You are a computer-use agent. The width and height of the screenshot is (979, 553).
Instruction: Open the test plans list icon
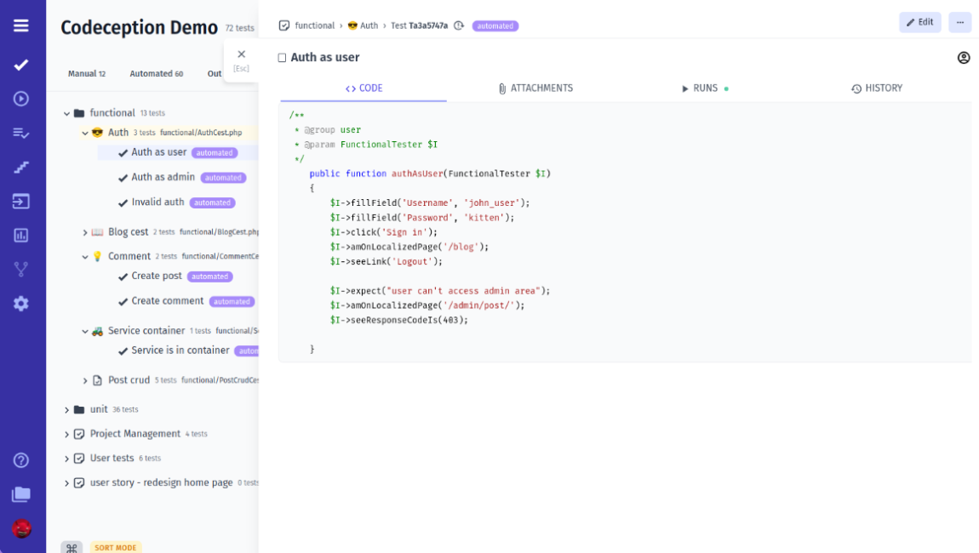tap(21, 133)
